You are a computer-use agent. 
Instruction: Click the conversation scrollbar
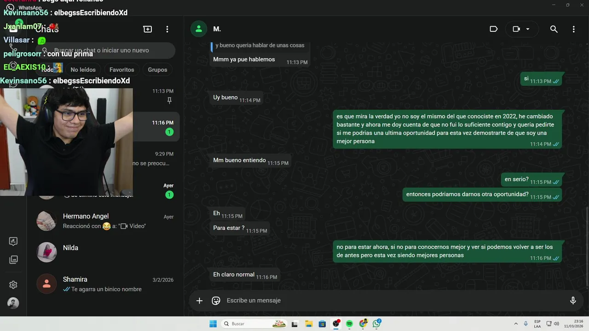[x=587, y=246]
